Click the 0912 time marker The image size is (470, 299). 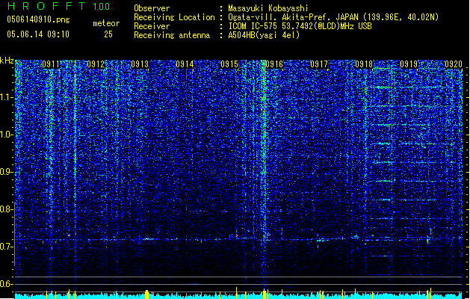[96, 64]
